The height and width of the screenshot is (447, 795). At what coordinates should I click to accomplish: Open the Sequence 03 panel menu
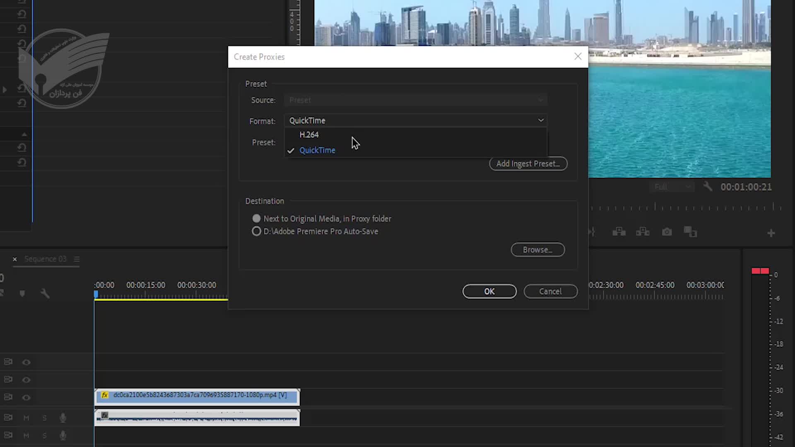coord(77,259)
